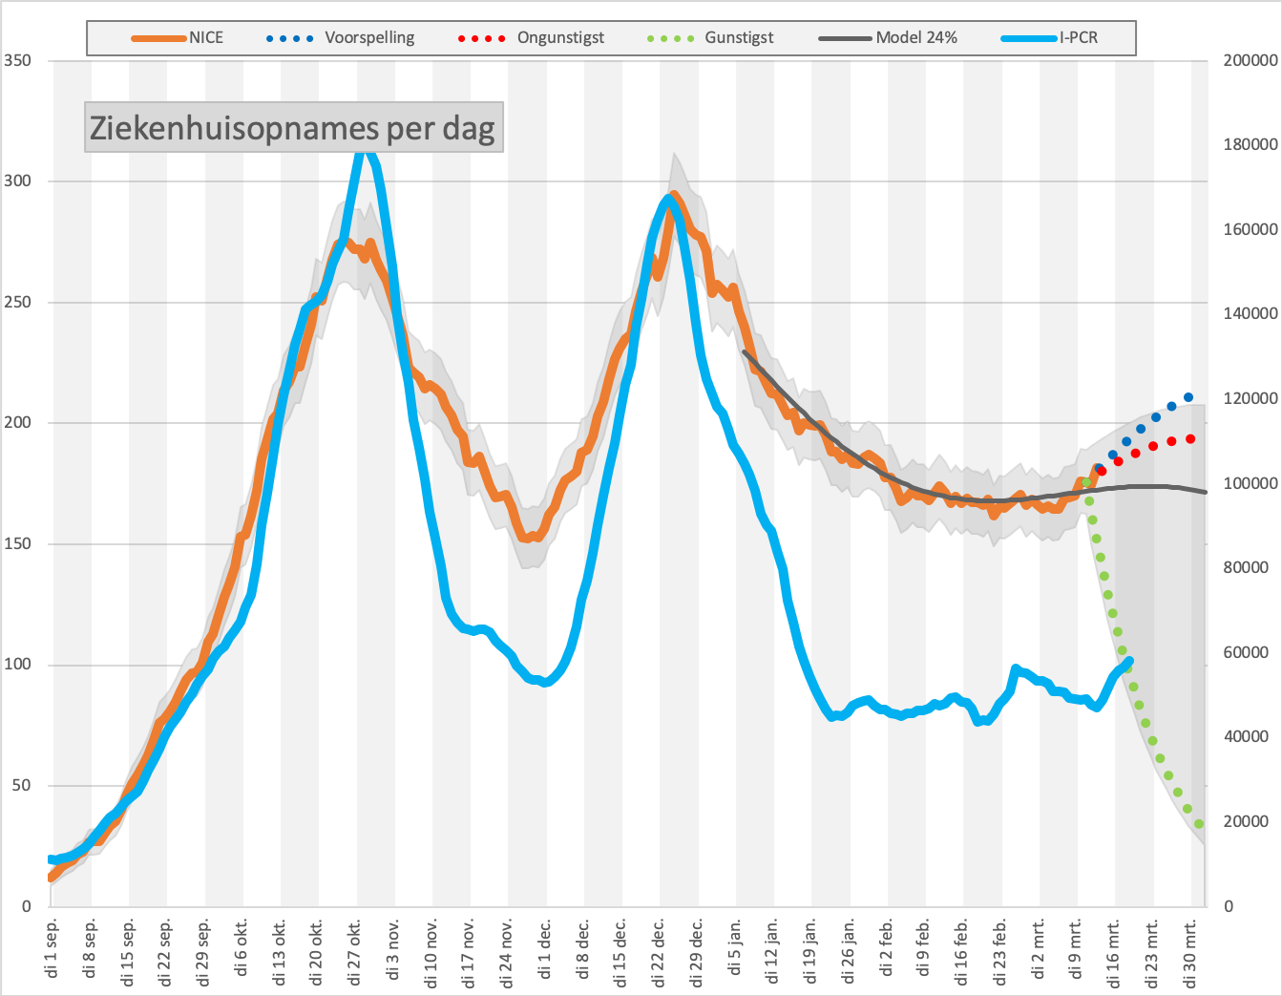The image size is (1282, 996).
Task: Click the date label di 5 jan.
Action: pyautogui.click(x=736, y=948)
